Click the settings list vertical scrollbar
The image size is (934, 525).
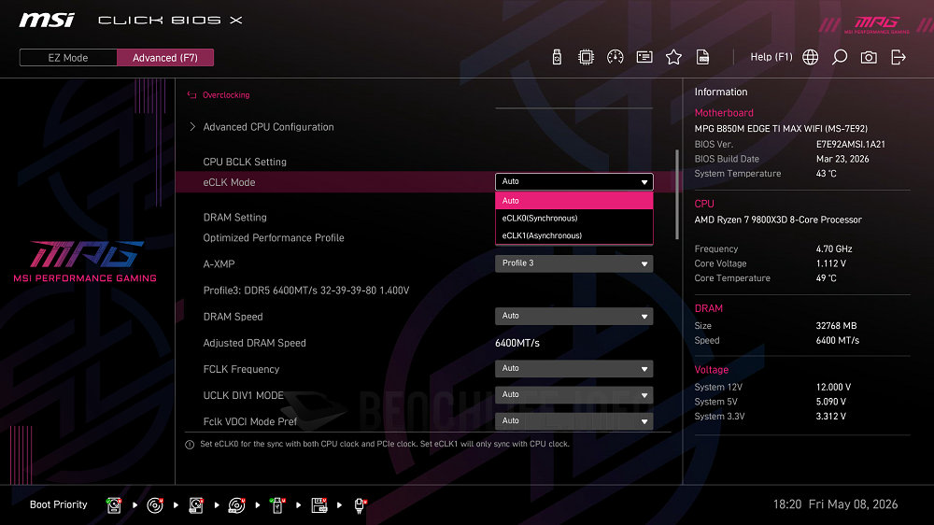coord(677,194)
